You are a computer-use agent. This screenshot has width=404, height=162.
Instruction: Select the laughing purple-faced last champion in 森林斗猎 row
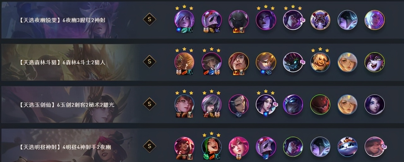pyautogui.click(x=375, y=62)
